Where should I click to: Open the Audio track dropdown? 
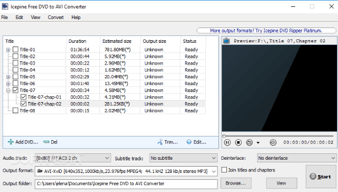(72, 158)
